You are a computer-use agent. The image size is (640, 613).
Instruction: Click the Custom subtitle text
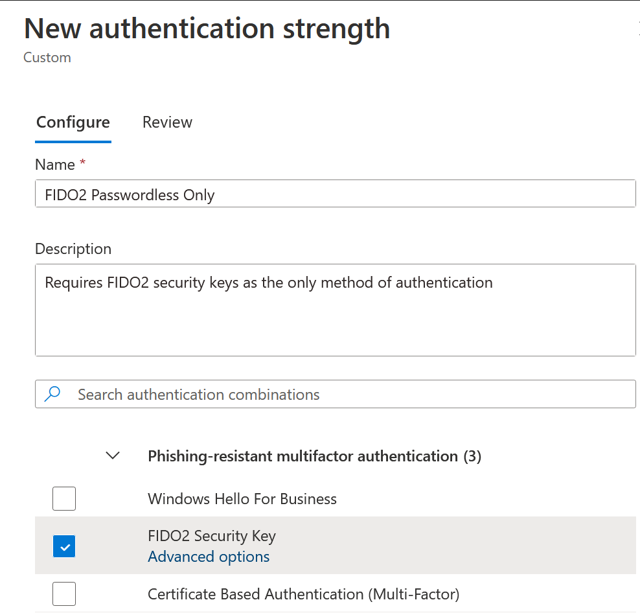click(x=47, y=58)
